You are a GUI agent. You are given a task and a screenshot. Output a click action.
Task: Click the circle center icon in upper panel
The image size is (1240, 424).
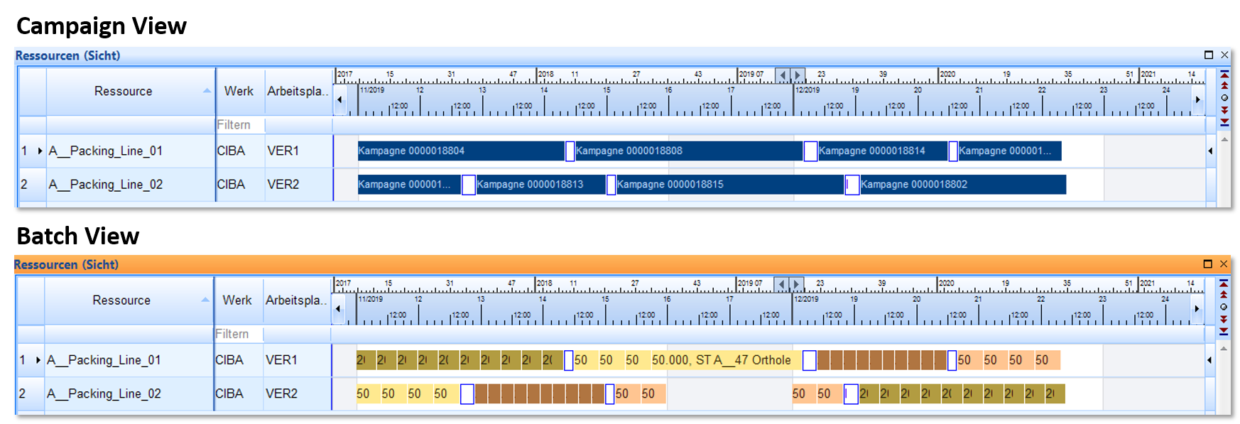[x=1224, y=98]
